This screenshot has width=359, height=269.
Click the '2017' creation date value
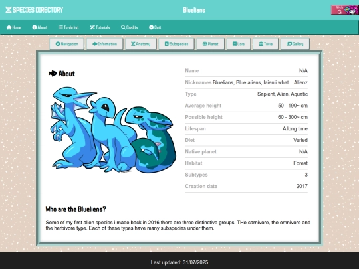(x=302, y=186)
